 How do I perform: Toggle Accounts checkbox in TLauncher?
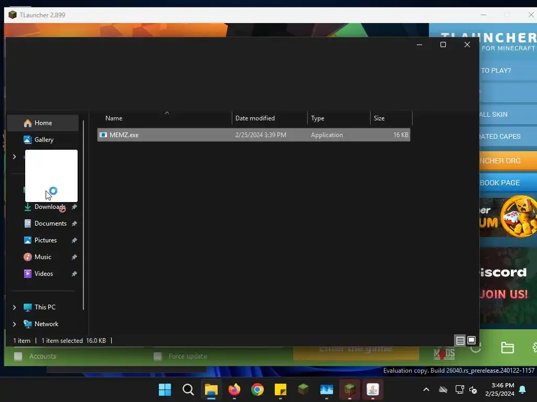tap(18, 356)
